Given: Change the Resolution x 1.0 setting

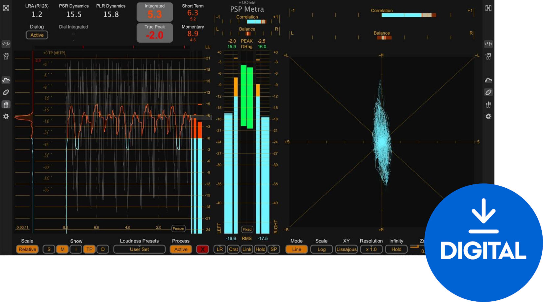Looking at the screenshot, I should coord(371,249).
